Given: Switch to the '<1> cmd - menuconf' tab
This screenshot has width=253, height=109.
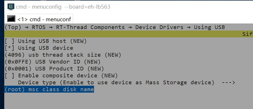Looking at the screenshot, I should point(39,19).
